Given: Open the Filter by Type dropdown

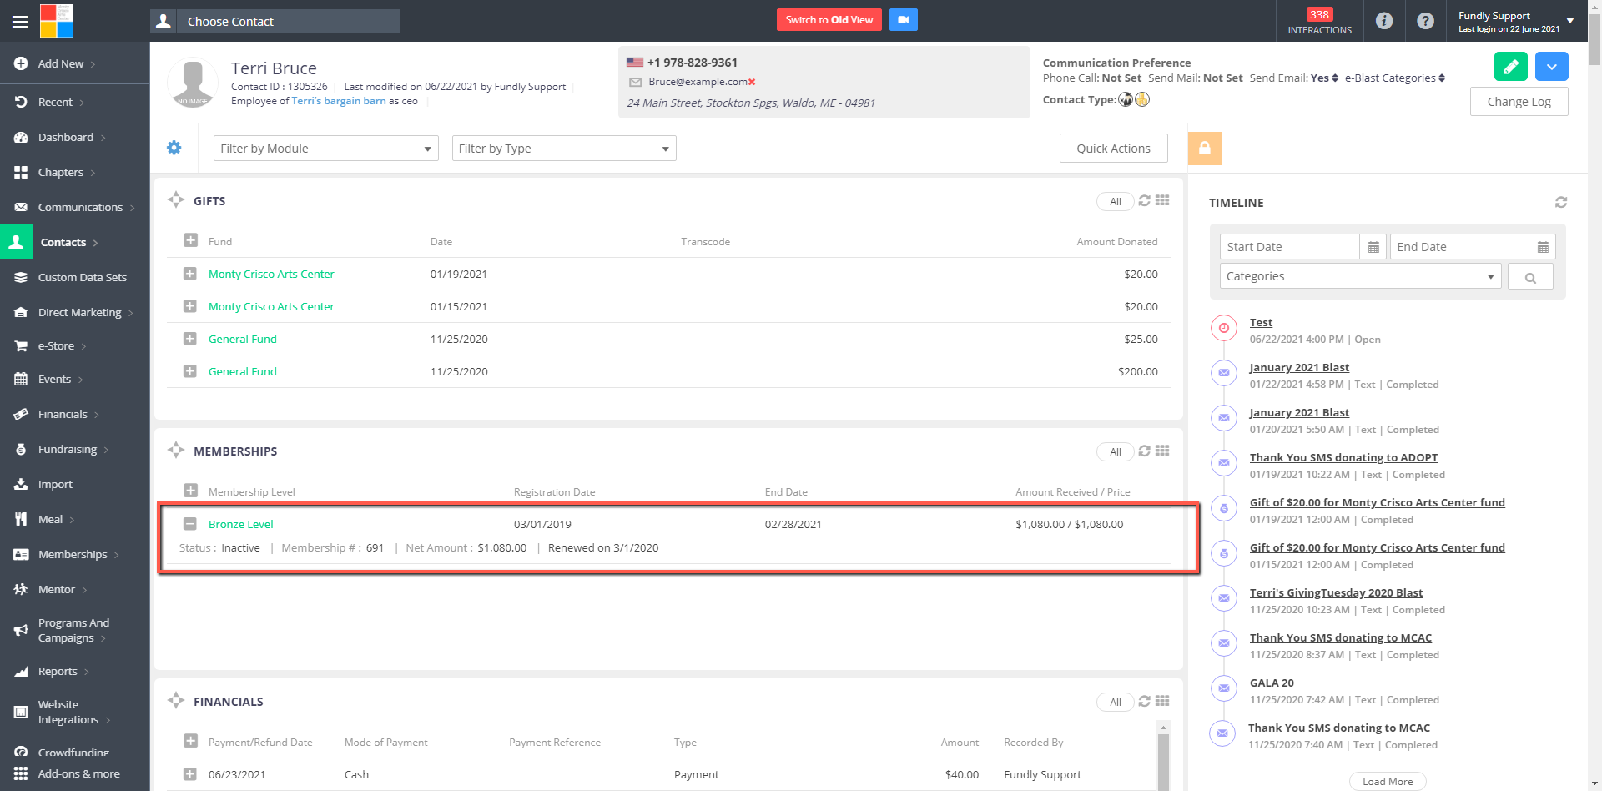Looking at the screenshot, I should coord(564,149).
